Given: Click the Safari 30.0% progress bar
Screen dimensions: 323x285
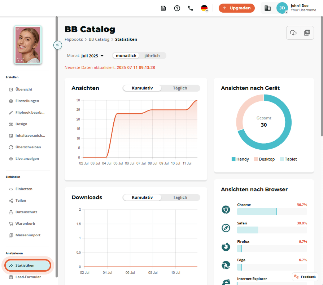Looking at the screenshot, I should tap(272, 230).
